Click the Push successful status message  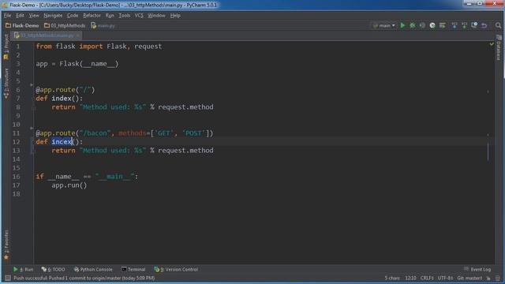84,278
